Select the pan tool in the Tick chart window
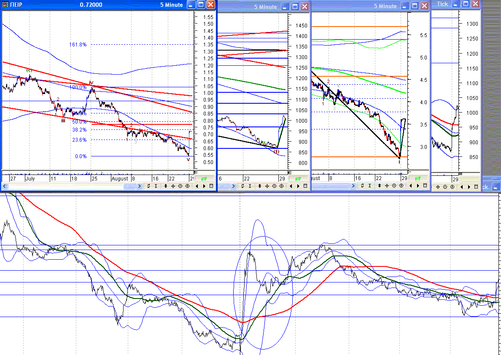 (438, 187)
